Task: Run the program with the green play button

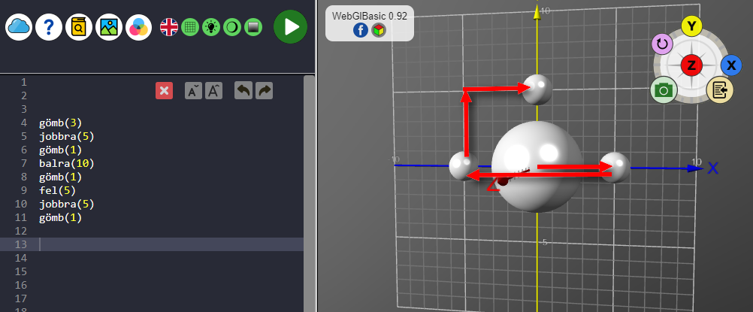Action: pyautogui.click(x=290, y=28)
